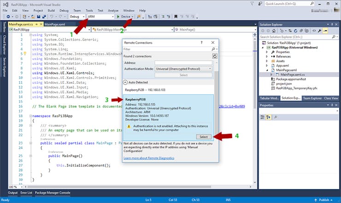
Task: Open the Package Manager Console tab
Action: pyautogui.click(x=53, y=193)
